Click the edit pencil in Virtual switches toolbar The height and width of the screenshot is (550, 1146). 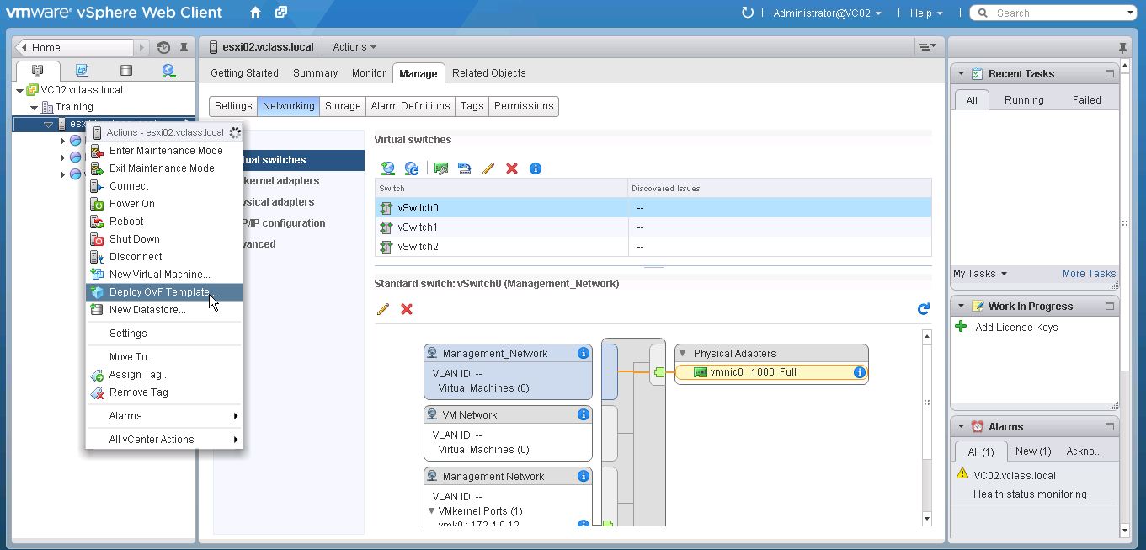point(488,168)
